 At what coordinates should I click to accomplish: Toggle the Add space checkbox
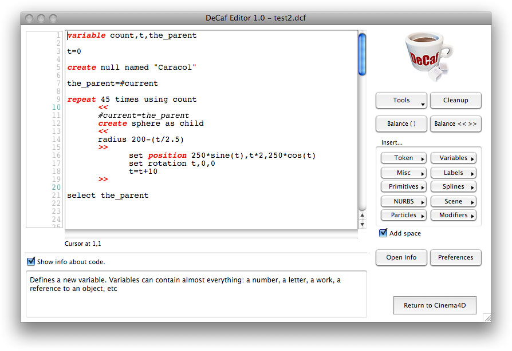(x=384, y=233)
